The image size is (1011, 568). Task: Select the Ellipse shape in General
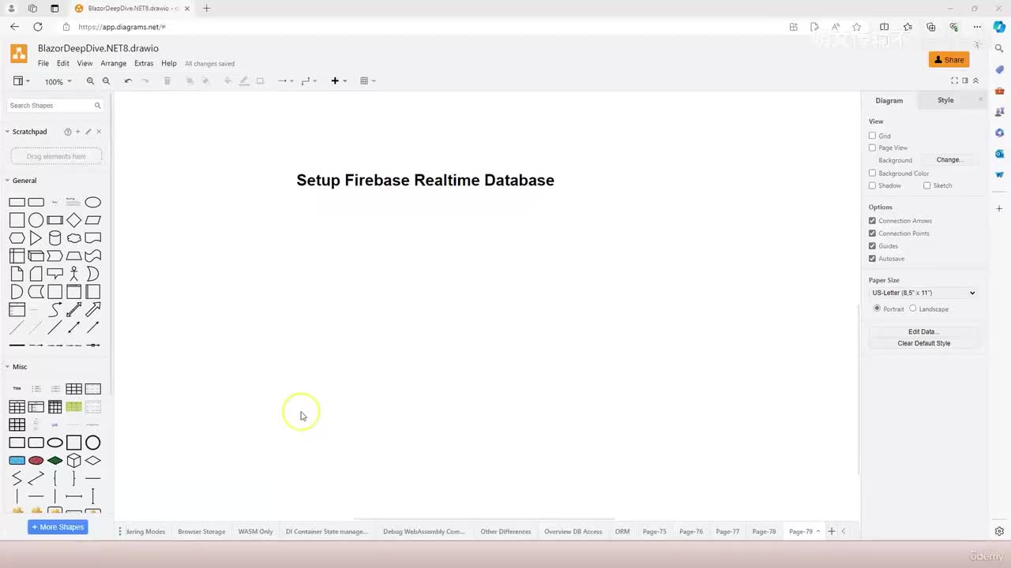[x=93, y=202]
